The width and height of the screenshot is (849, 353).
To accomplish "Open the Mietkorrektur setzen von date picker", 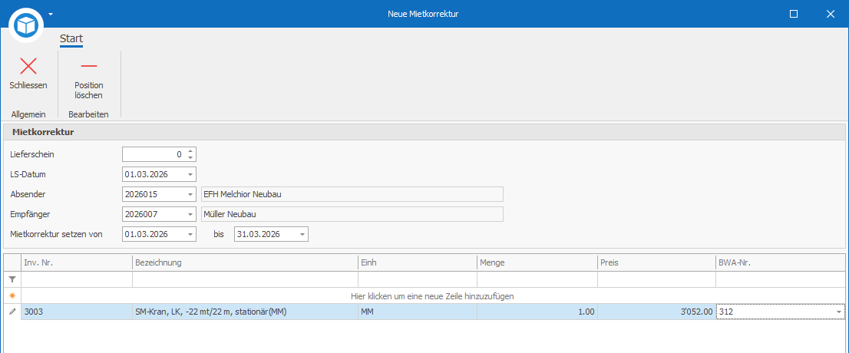I will click(x=190, y=234).
